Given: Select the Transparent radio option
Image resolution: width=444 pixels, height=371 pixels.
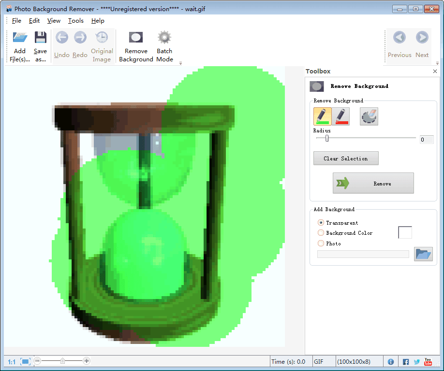Looking at the screenshot, I should point(321,223).
